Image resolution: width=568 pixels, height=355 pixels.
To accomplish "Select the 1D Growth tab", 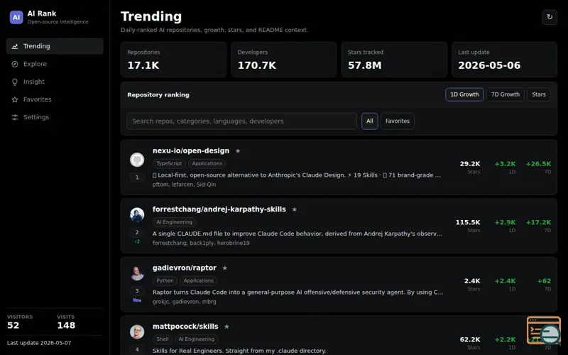I will pos(464,94).
